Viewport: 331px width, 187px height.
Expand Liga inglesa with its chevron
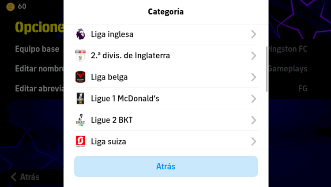253,34
